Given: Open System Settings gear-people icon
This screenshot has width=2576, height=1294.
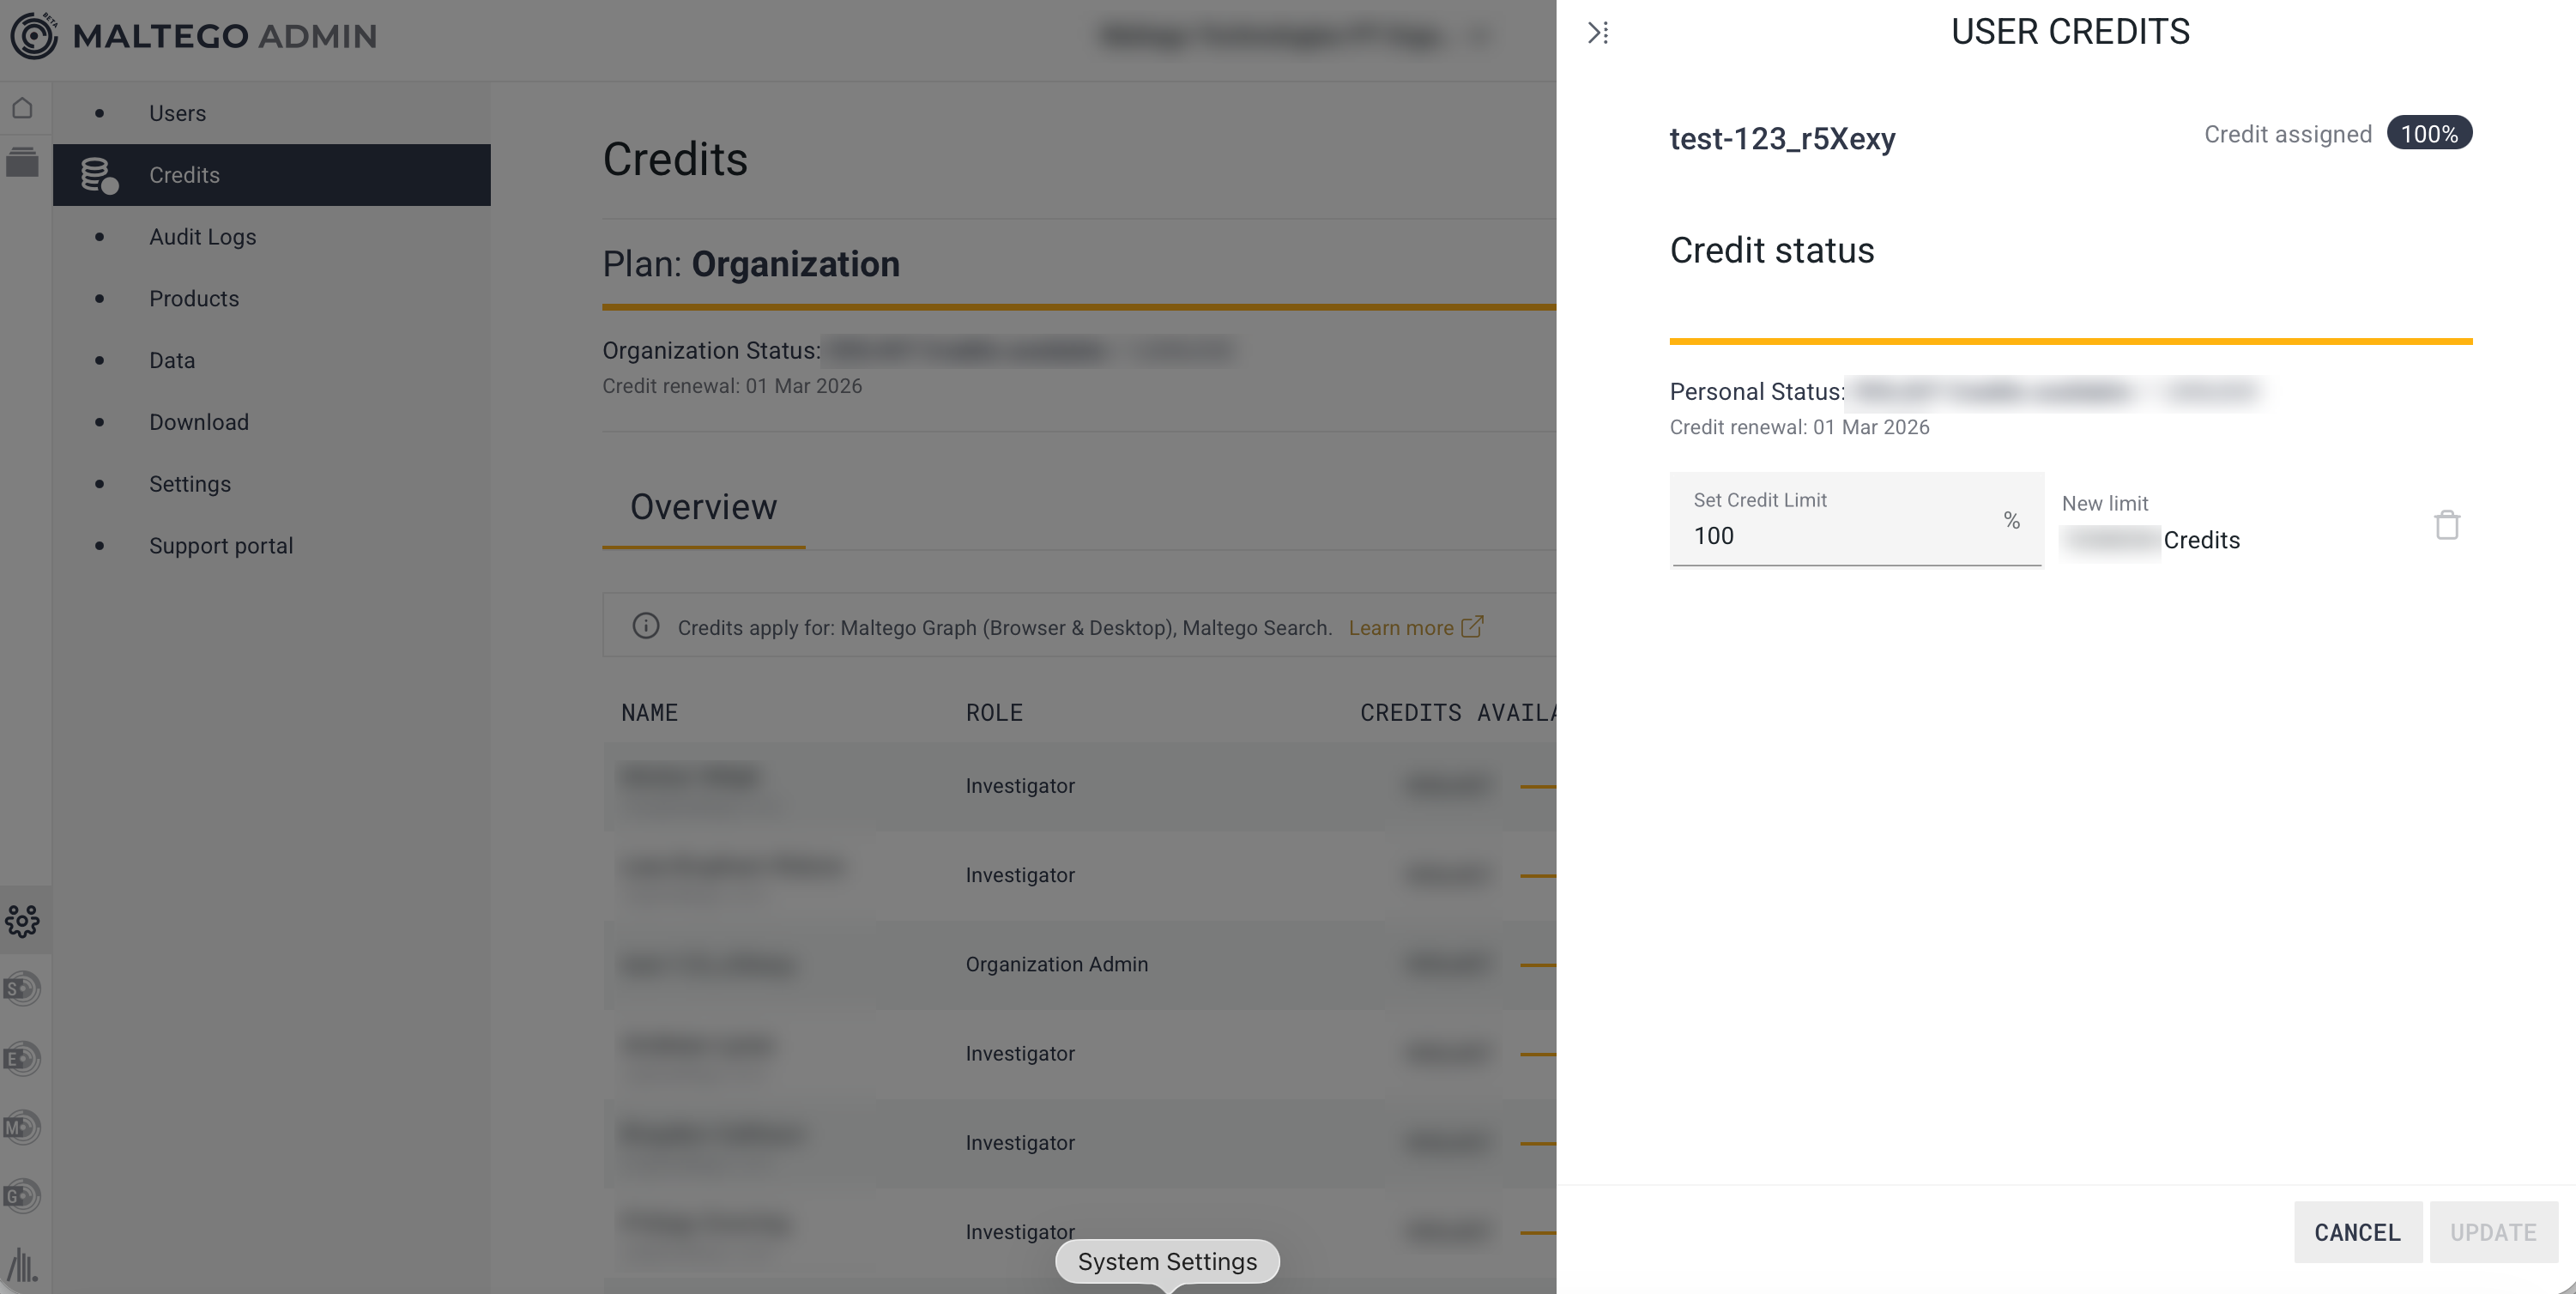Looking at the screenshot, I should [22, 920].
